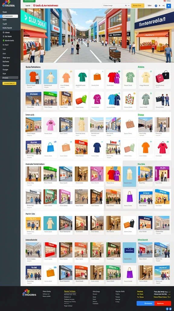Click the blue chat icon in top bar

(x=169, y=6)
